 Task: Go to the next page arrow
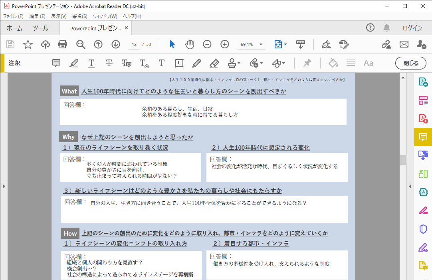click(x=116, y=44)
